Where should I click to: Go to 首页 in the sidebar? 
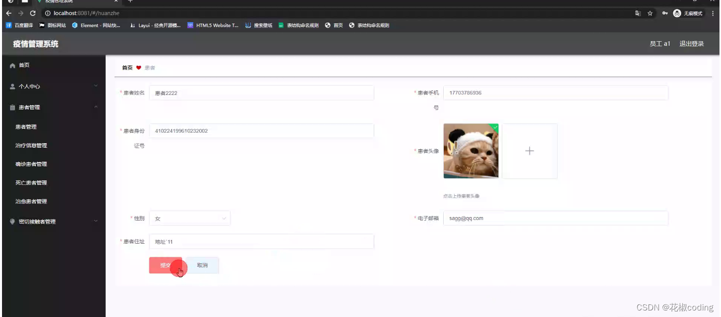coord(24,65)
